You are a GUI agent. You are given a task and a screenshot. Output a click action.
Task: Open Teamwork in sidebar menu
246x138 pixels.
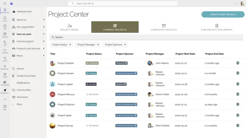[x=20, y=97]
